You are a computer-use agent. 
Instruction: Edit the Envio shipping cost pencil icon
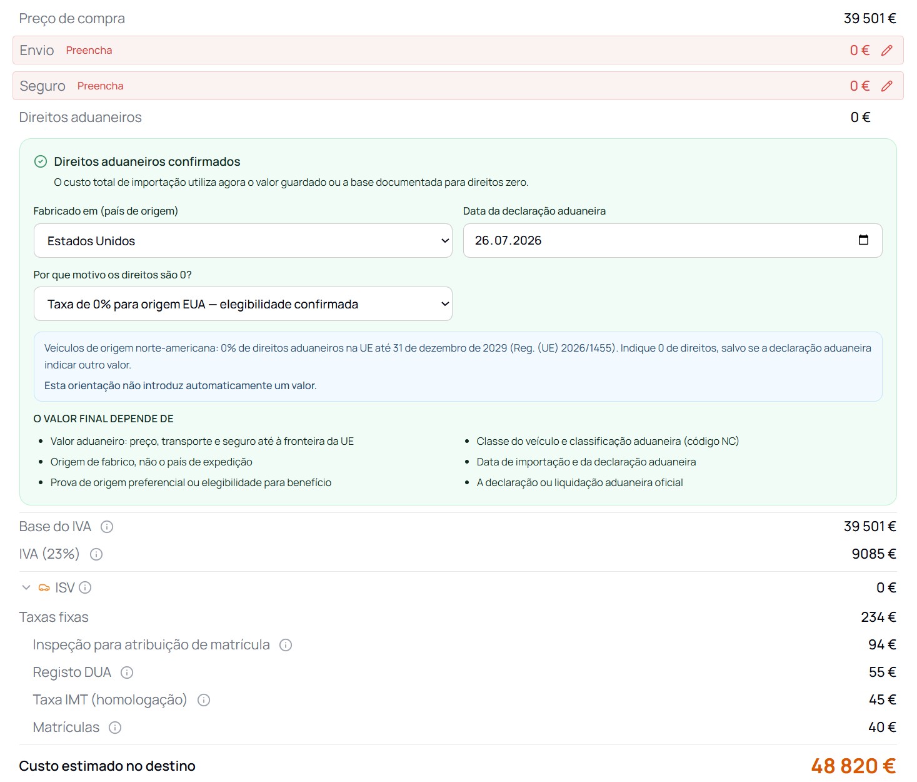click(886, 51)
